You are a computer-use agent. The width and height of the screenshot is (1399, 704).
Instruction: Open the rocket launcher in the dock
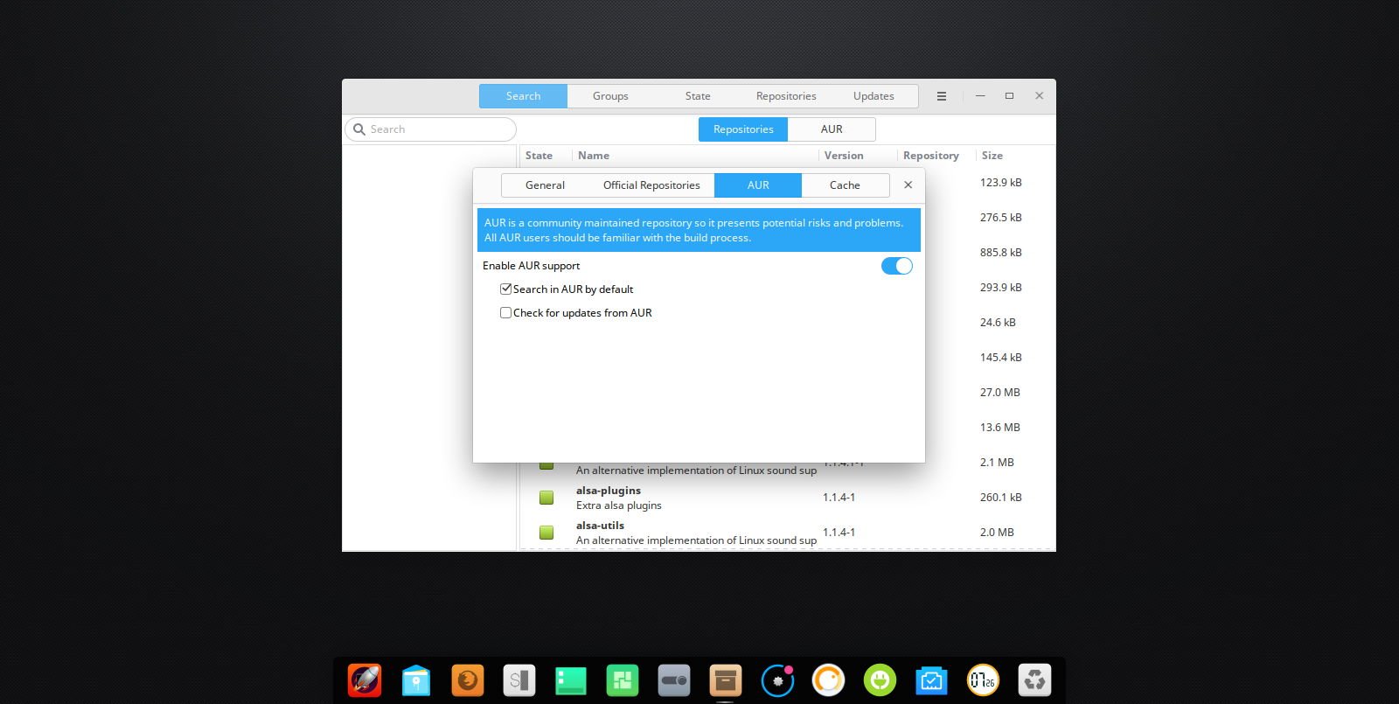[x=365, y=680]
